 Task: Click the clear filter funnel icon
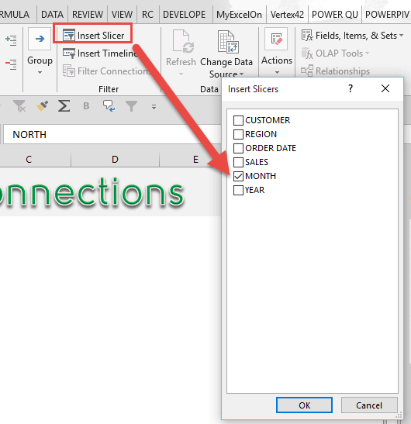[x=19, y=106]
